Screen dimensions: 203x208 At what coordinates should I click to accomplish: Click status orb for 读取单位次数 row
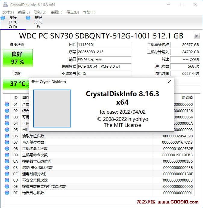click(7, 136)
